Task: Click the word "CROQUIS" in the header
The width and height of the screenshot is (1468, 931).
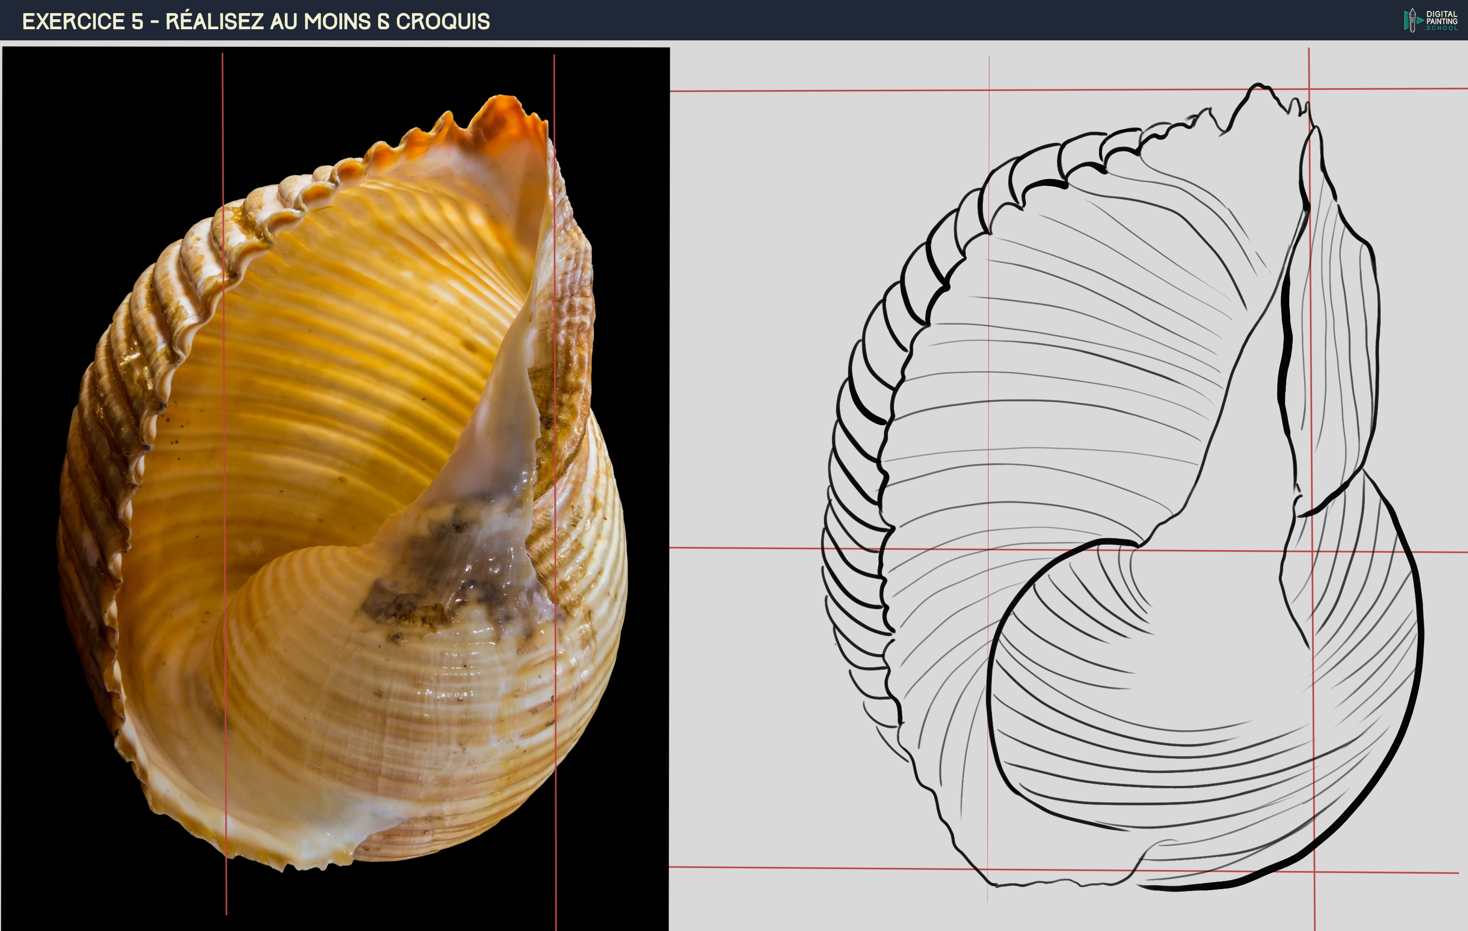Action: coord(443,21)
